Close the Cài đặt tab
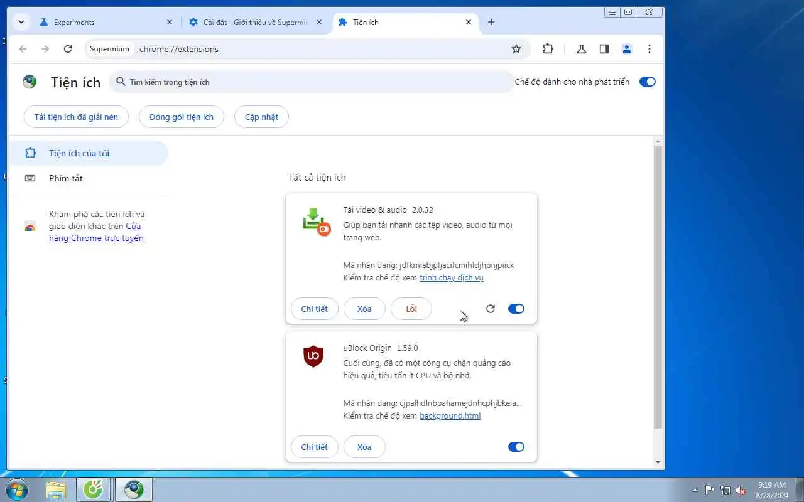The height and width of the screenshot is (502, 804). 319,22
